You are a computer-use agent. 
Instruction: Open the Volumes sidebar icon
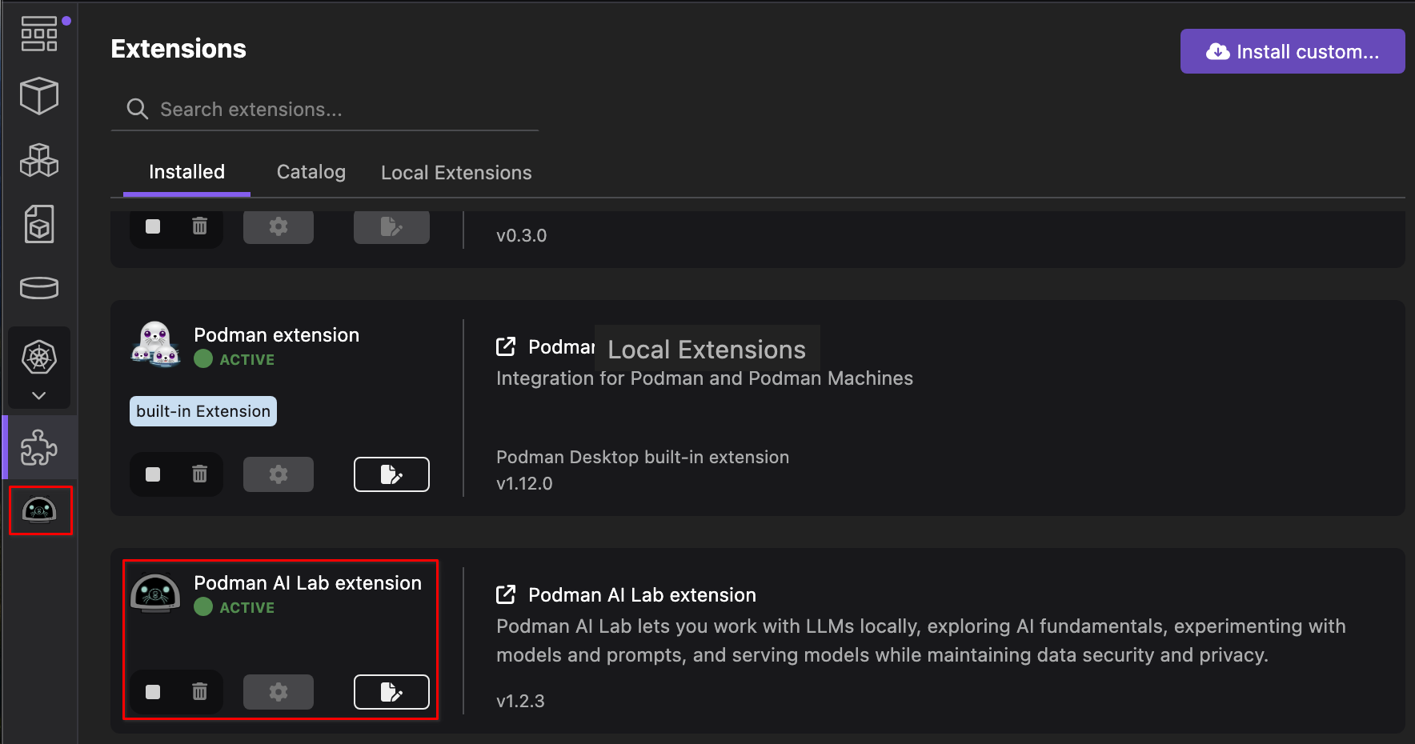[38, 288]
